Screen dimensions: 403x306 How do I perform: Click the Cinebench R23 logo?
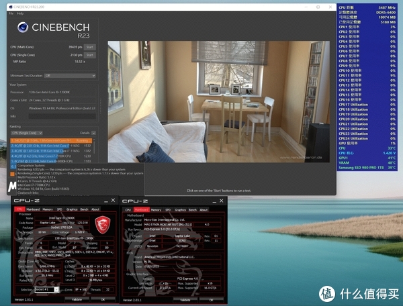54,30
